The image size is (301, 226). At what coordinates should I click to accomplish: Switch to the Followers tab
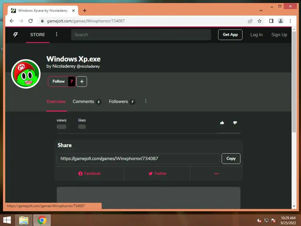(x=122, y=102)
